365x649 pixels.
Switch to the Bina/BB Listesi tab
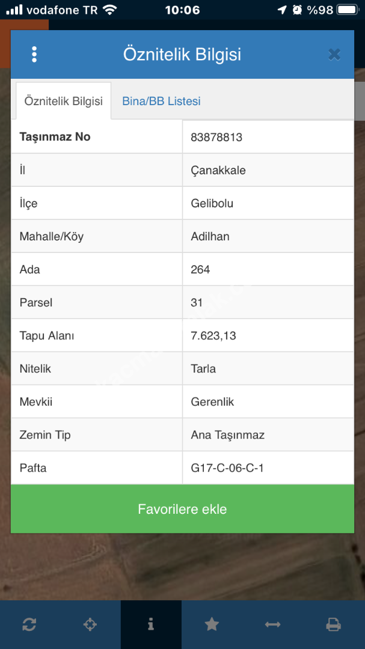pyautogui.click(x=161, y=101)
